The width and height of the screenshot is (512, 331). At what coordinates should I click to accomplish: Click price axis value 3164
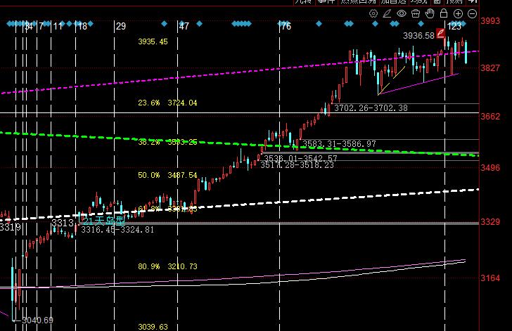489,278
